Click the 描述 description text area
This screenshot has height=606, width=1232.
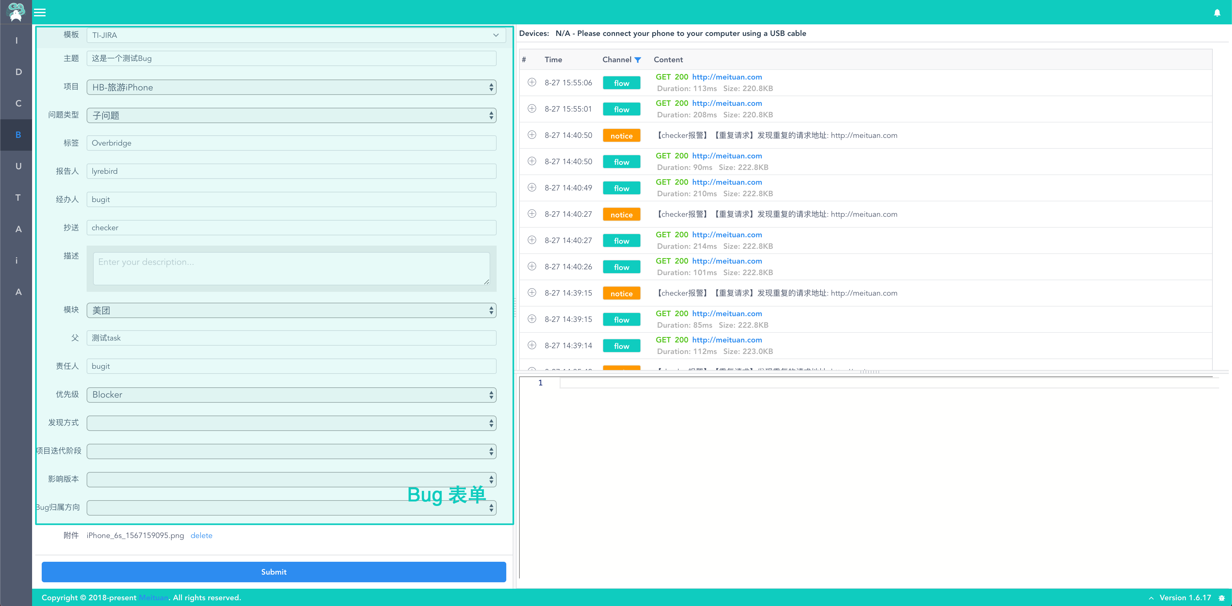291,269
